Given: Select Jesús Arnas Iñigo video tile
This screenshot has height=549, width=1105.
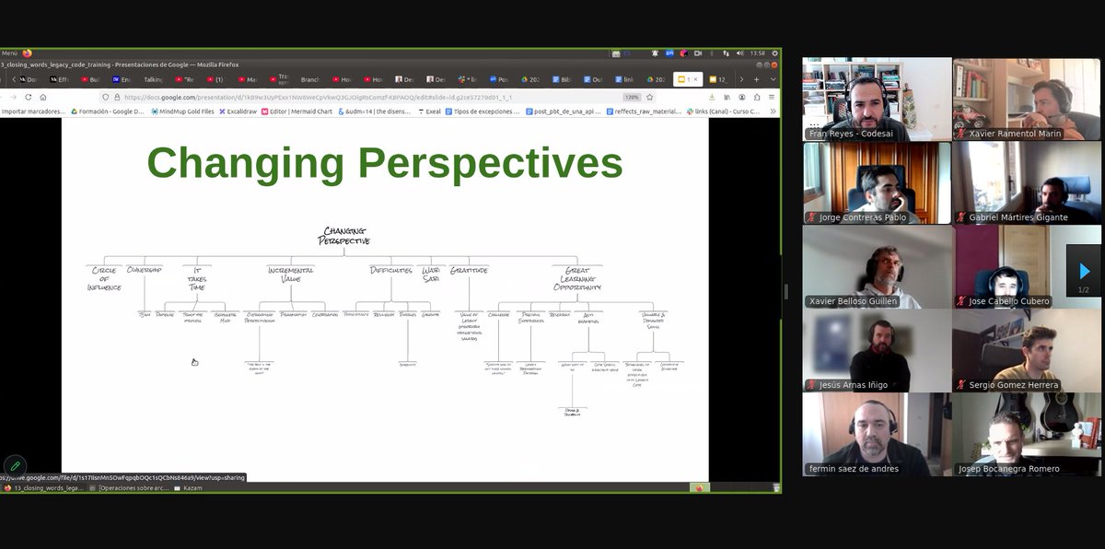Looking at the screenshot, I should [x=878, y=350].
